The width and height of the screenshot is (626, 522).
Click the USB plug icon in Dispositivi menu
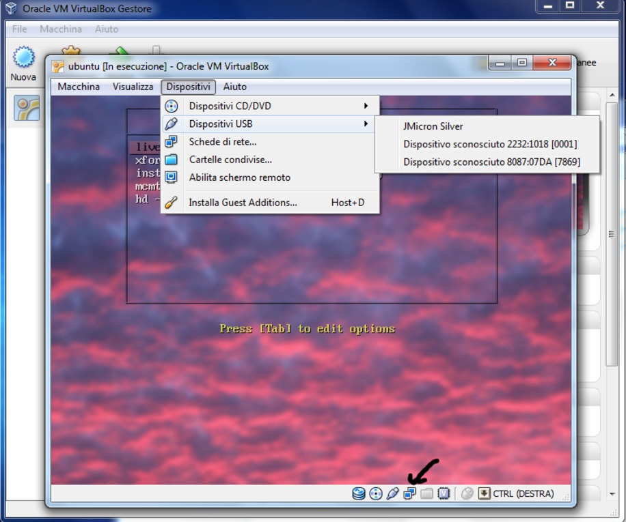(172, 124)
